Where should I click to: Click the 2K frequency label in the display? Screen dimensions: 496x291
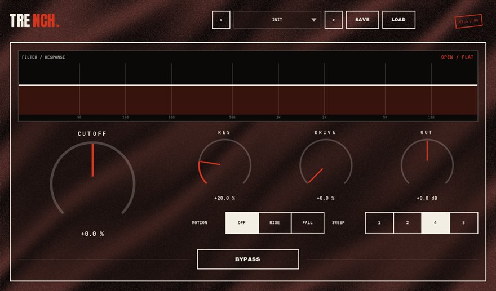tap(325, 117)
